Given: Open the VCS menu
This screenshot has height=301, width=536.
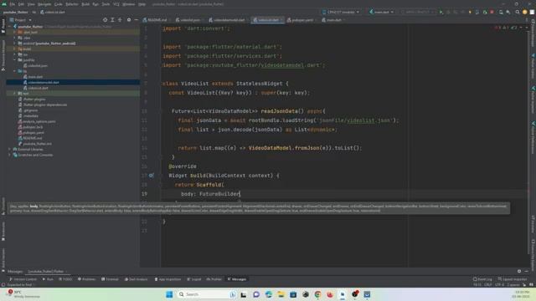Looking at the screenshot, I should pos(116,4).
